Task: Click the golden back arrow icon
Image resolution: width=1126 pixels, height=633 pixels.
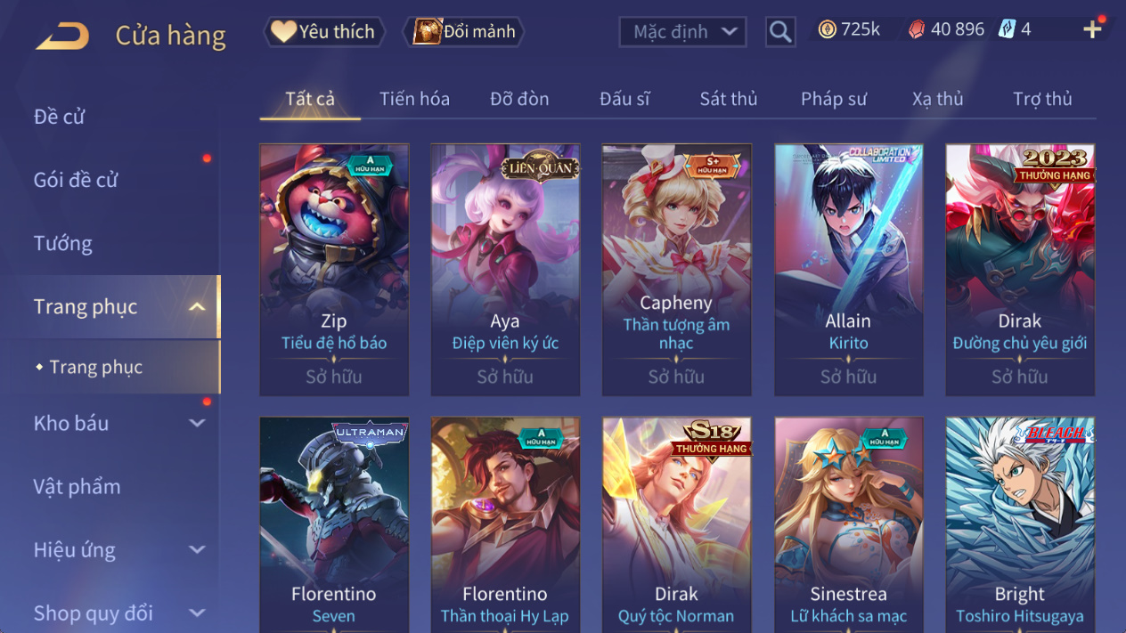Action: [x=62, y=37]
